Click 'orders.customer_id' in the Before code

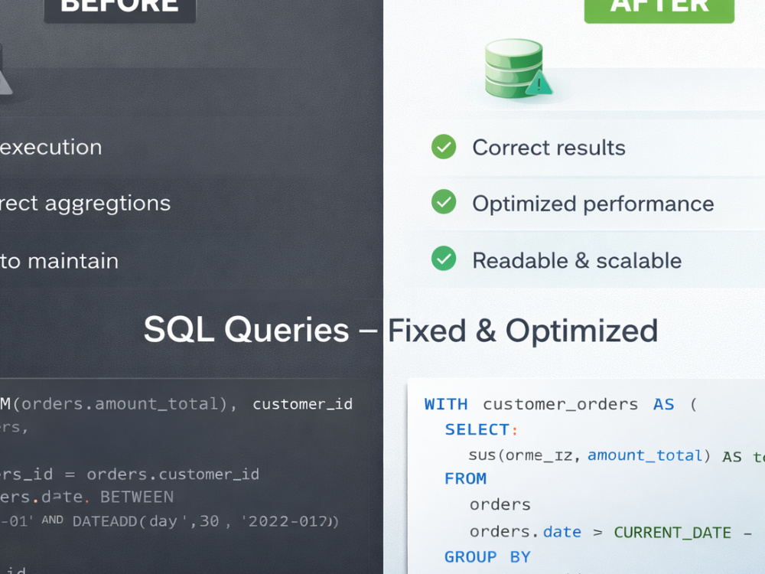pos(173,475)
